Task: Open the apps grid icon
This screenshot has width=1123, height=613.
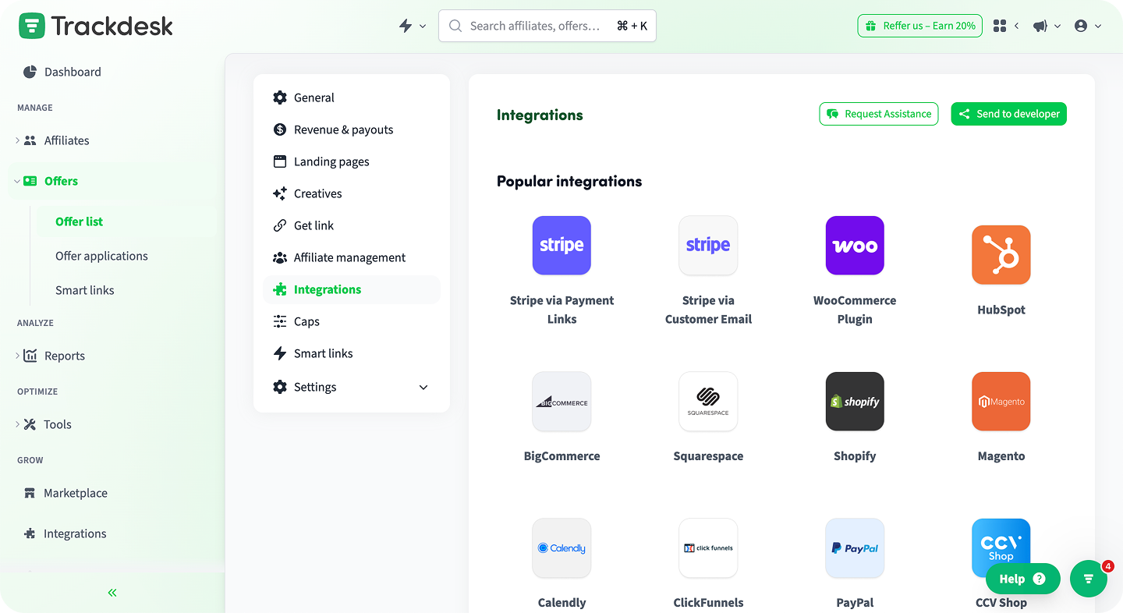Action: (1000, 26)
